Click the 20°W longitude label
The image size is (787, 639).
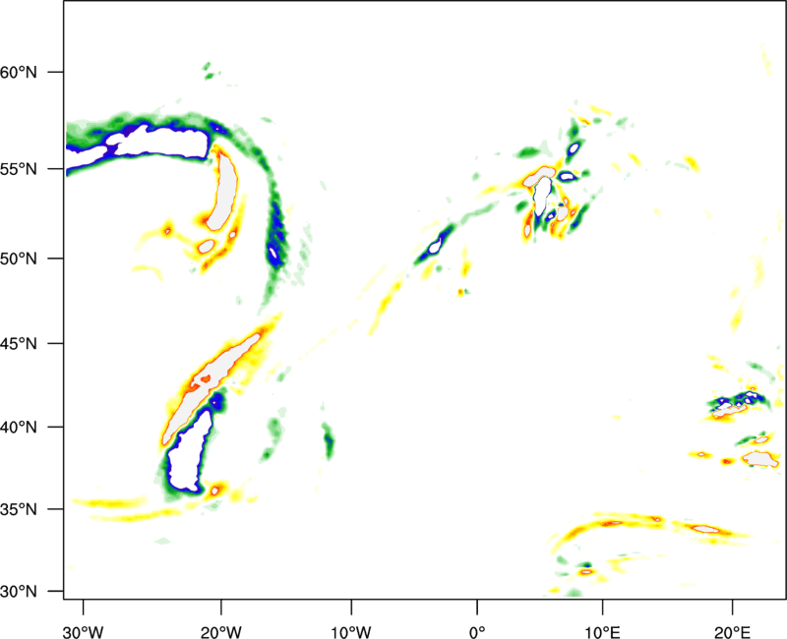pyautogui.click(x=220, y=632)
